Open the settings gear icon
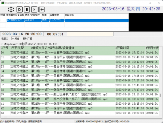Screen dimensions: 163x123 pos(11,9)
